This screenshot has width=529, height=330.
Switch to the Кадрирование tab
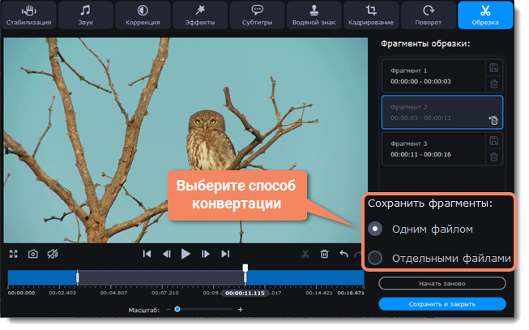371,15
